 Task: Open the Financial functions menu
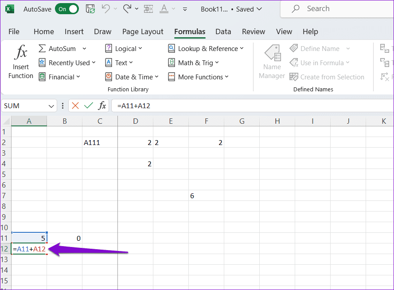coord(59,77)
